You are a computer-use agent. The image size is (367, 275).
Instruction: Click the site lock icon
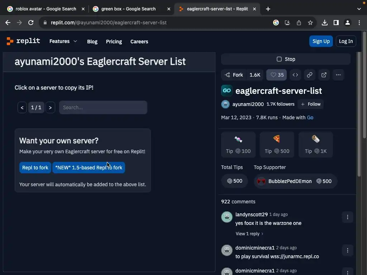tap(45, 23)
